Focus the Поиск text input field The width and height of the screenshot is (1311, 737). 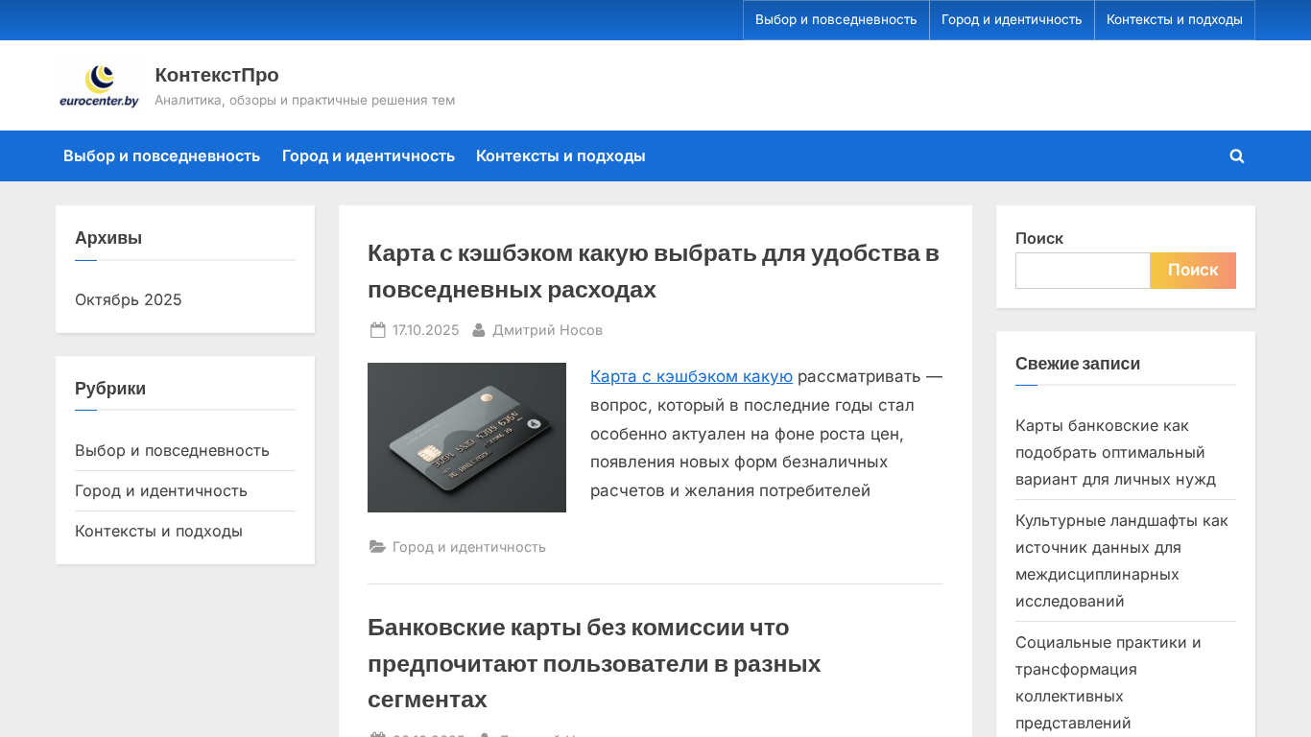(1083, 271)
